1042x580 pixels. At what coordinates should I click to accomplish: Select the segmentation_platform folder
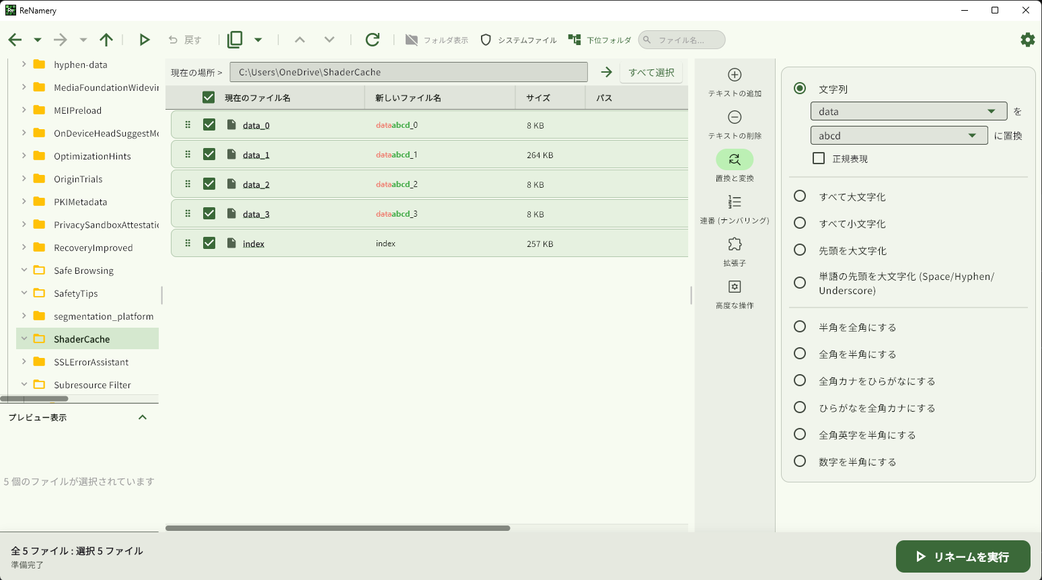click(x=104, y=316)
